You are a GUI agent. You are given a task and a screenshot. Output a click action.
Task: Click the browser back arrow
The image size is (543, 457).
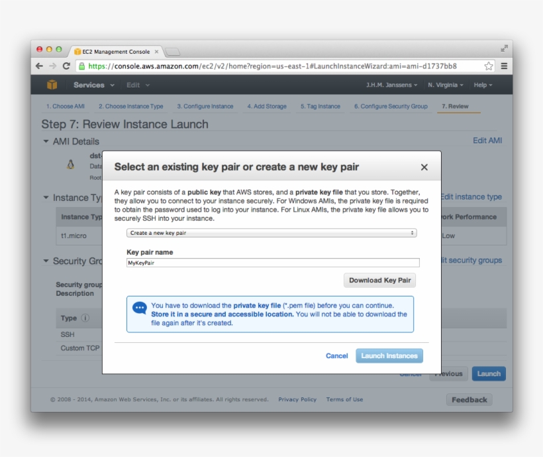(39, 66)
